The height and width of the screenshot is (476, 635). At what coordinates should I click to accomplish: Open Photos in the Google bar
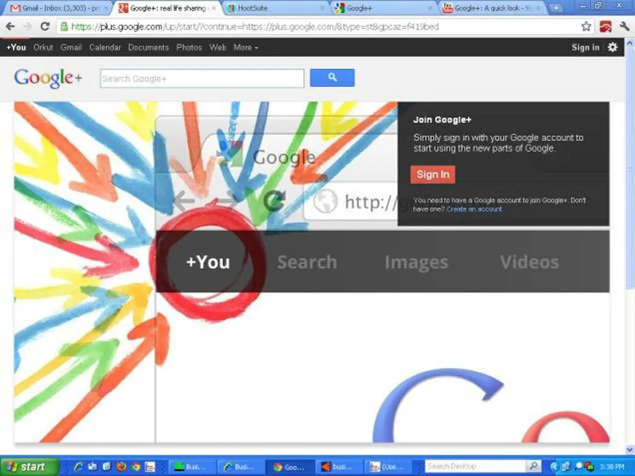(189, 47)
